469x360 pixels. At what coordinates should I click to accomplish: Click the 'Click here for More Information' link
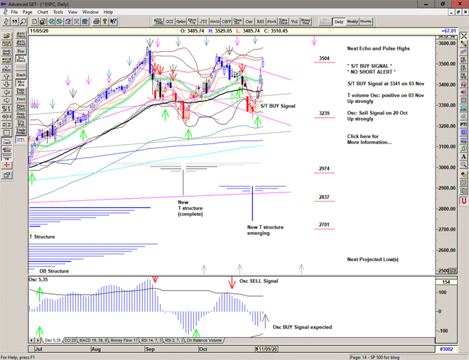[369, 139]
